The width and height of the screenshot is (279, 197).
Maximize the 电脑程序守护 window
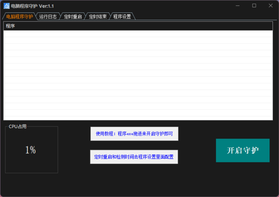pyautogui.click(x=254, y=6)
